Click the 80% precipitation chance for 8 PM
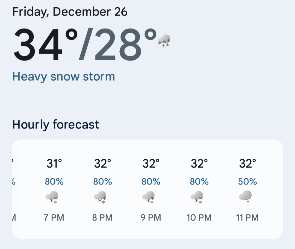Image resolution: width=295 pixels, height=249 pixels. 102,181
